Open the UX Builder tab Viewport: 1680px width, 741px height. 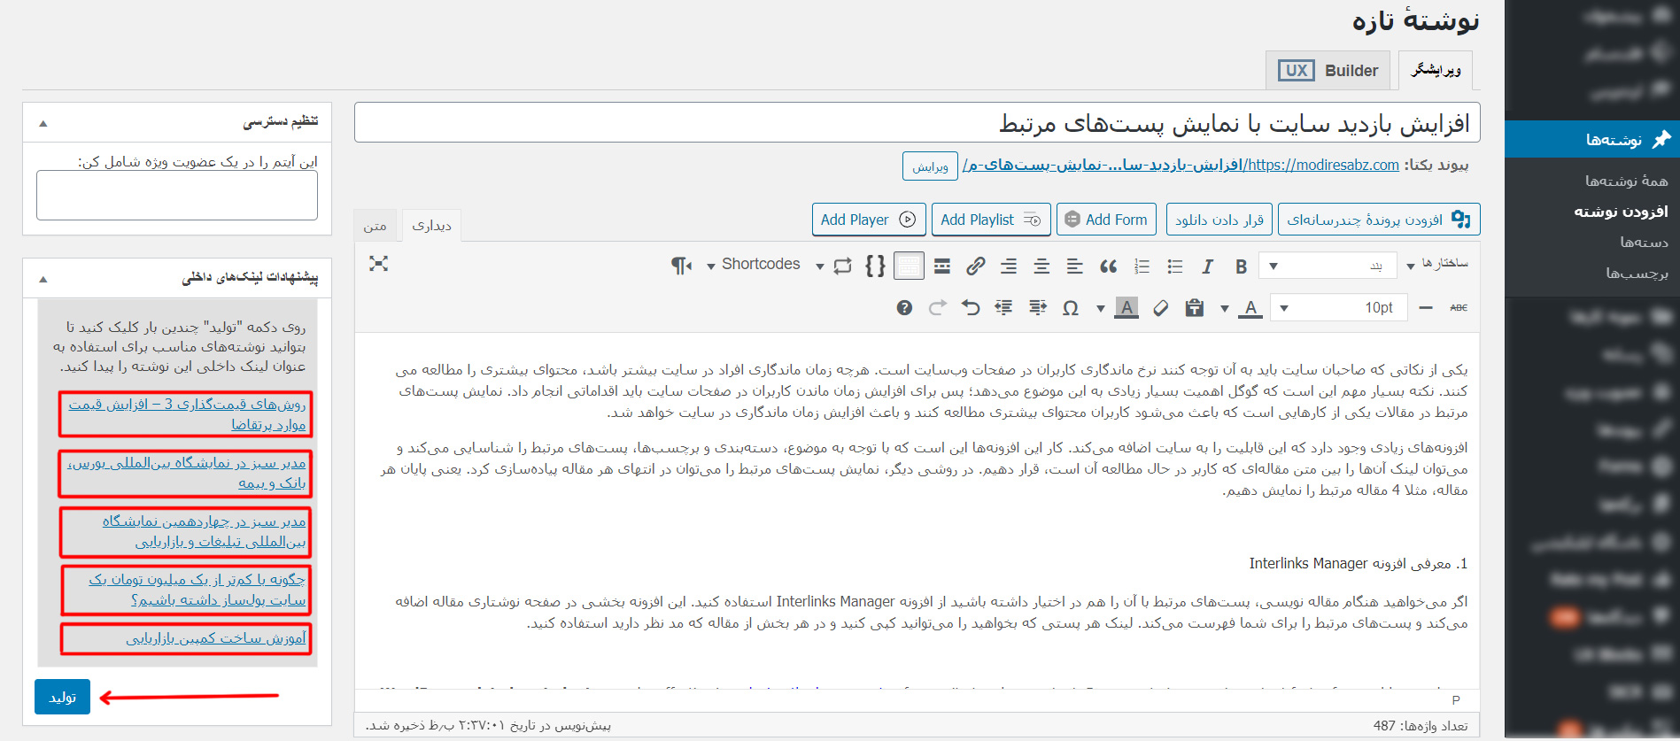point(1328,71)
